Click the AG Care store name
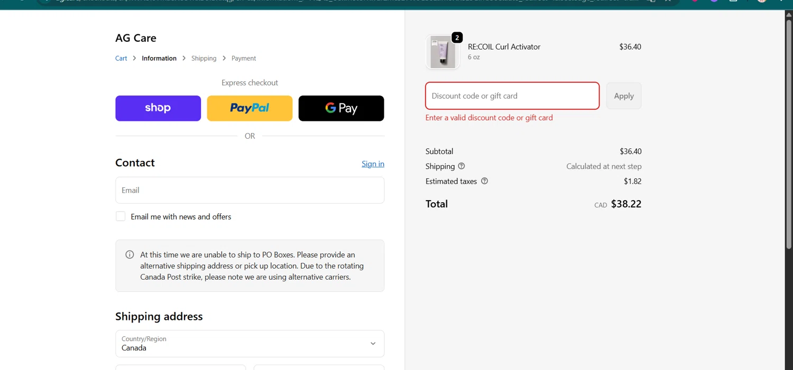Viewport: 793px width, 370px height. pyautogui.click(x=136, y=38)
